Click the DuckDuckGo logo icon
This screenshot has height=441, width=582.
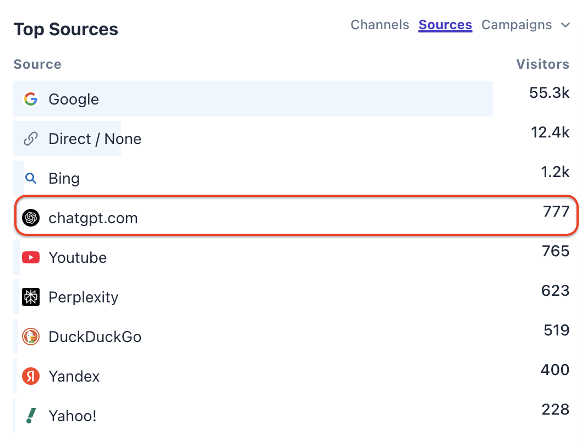31,337
